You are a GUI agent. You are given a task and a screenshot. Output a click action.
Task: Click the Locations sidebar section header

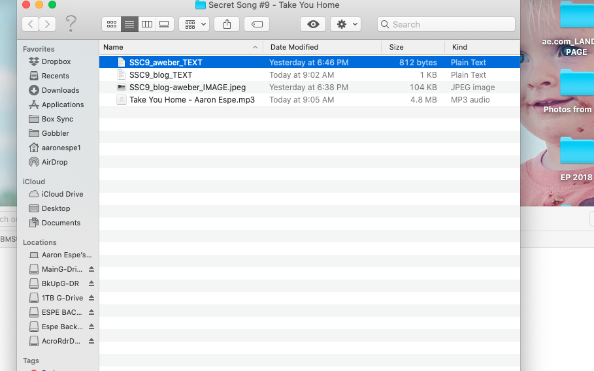(x=39, y=242)
